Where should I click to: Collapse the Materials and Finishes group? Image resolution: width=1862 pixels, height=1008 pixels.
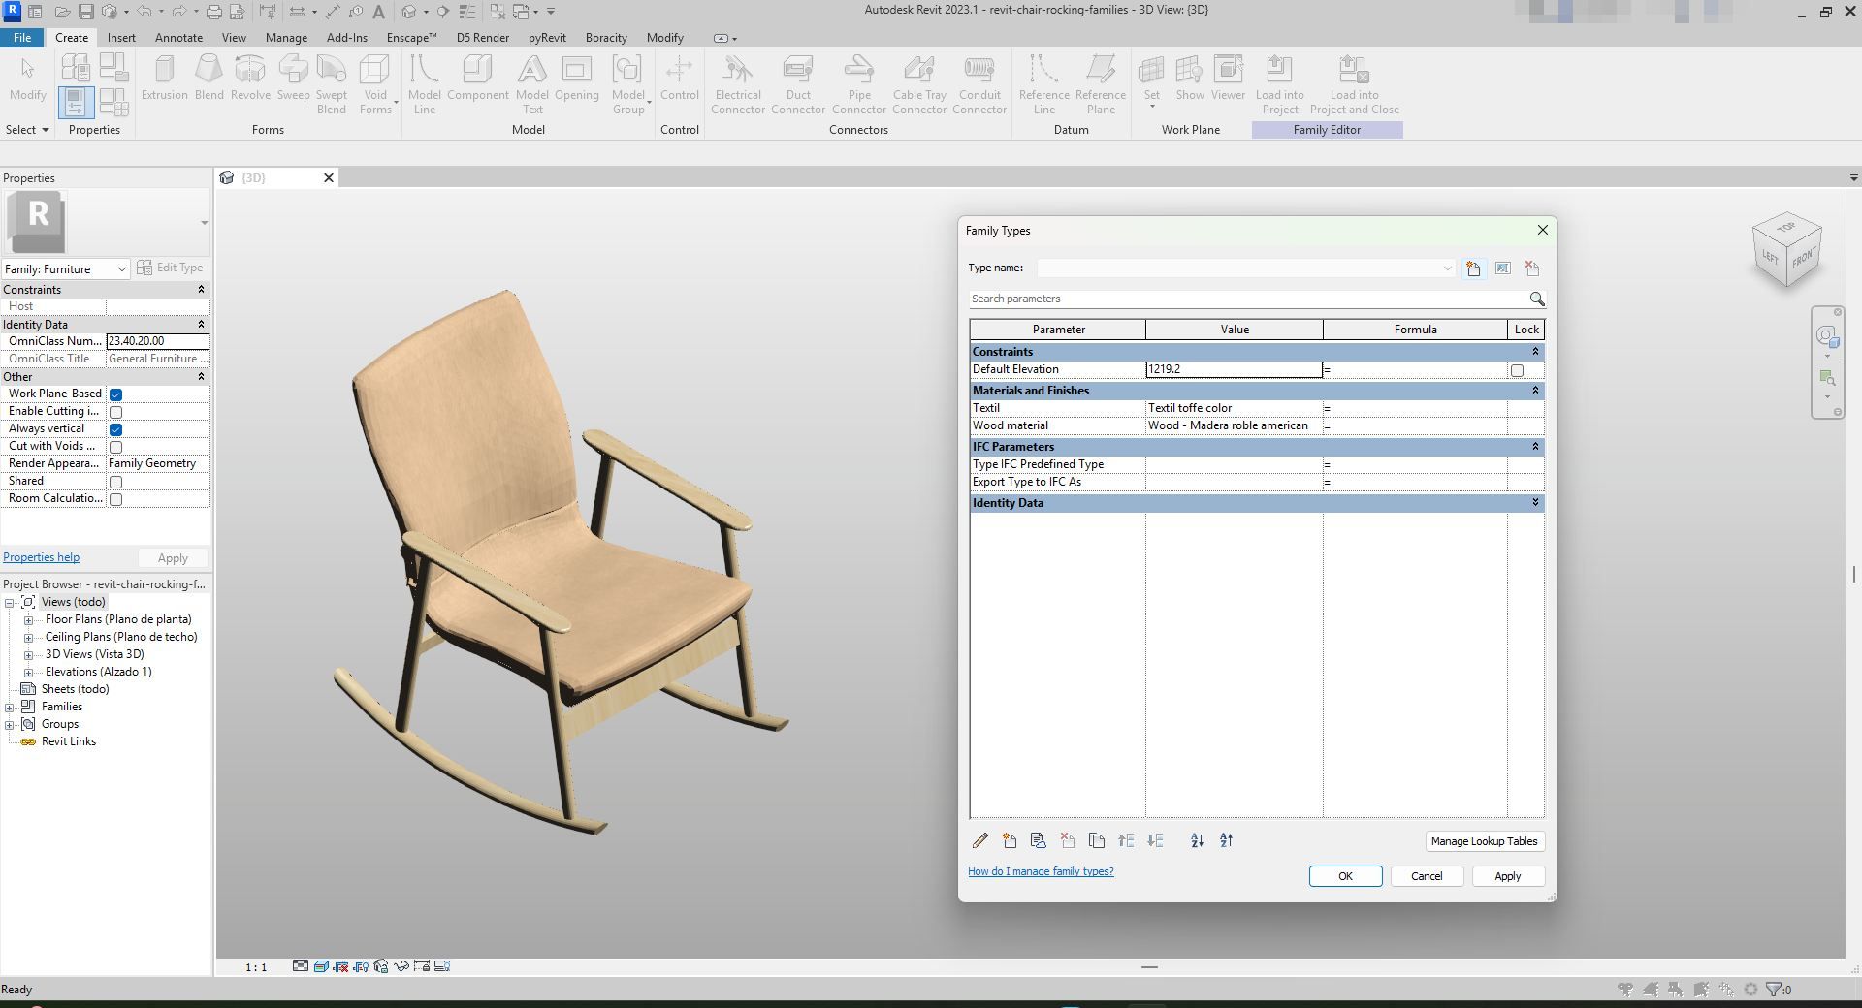(x=1535, y=390)
